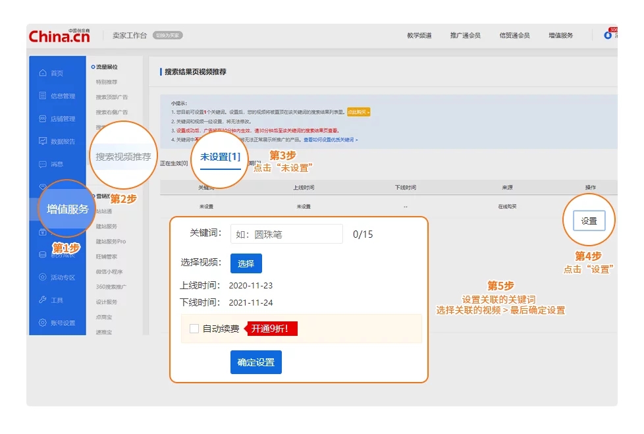Open 数据报告 chart icon in sidebar
644x434 pixels.
point(43,141)
